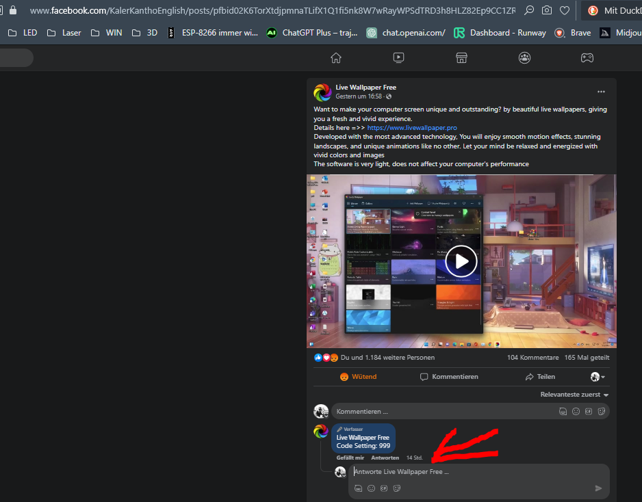Open Relevanteste zuerst sort dropdown
Screen dimensions: 642x502
pyautogui.click(x=574, y=395)
